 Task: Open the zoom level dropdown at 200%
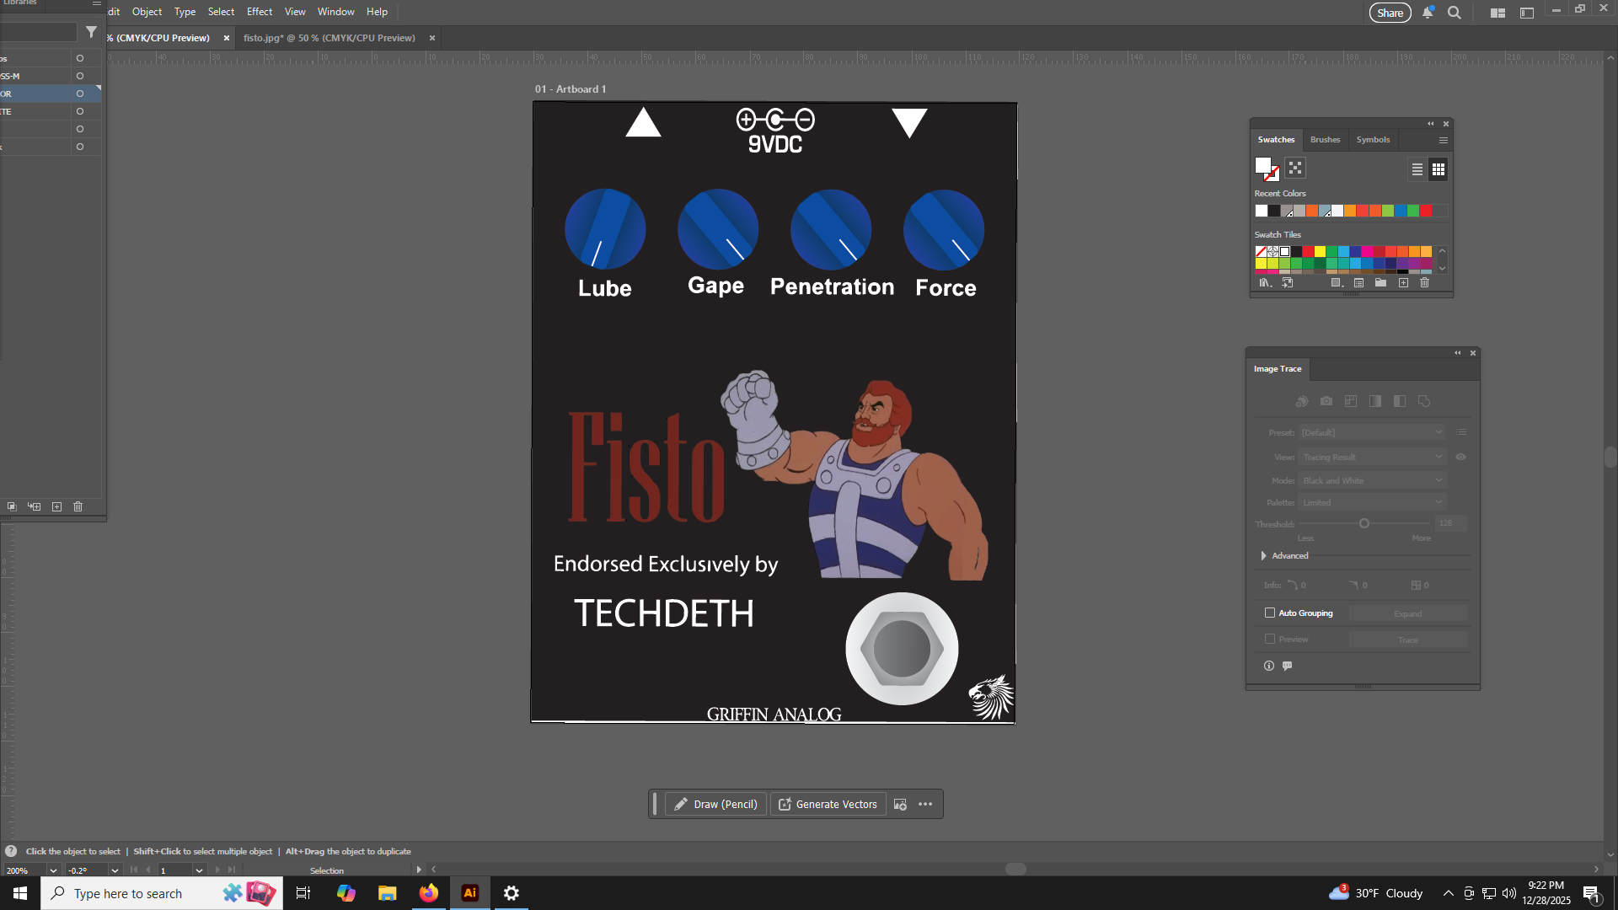53,870
